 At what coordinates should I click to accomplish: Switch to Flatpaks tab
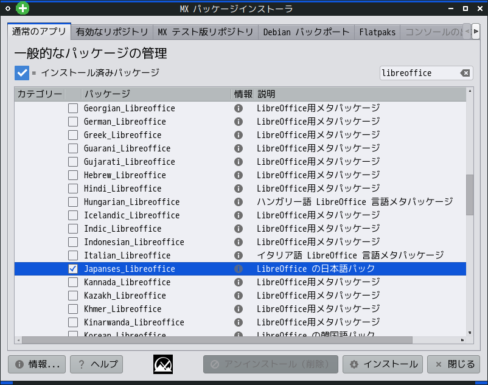pyautogui.click(x=377, y=32)
